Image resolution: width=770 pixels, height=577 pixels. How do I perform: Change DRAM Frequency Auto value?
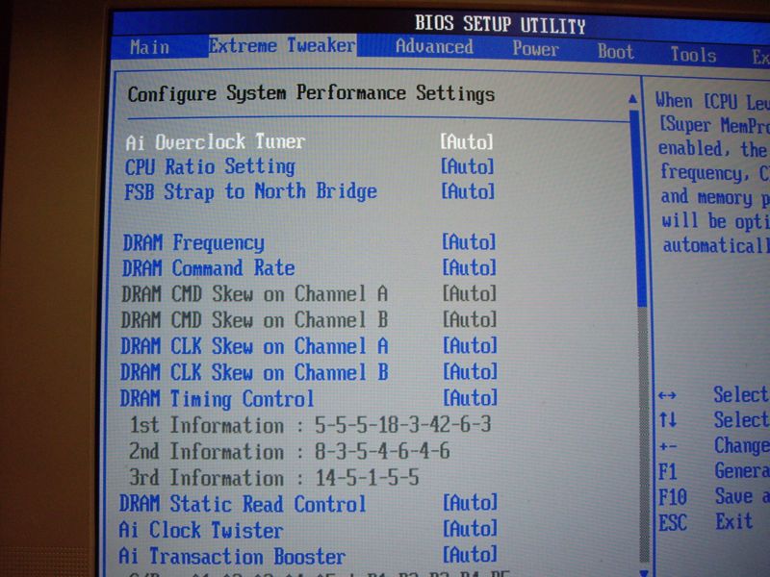[469, 242]
